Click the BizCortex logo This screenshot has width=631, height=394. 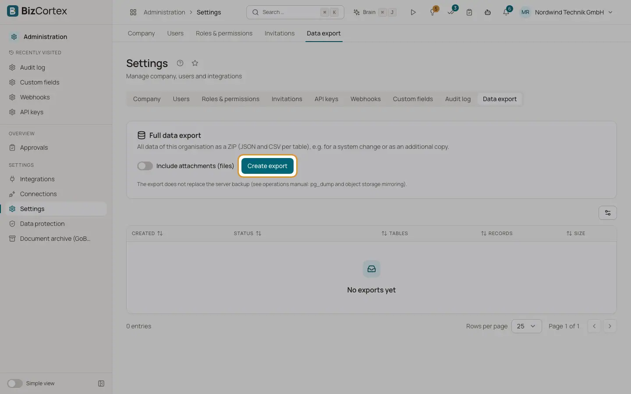pos(37,11)
